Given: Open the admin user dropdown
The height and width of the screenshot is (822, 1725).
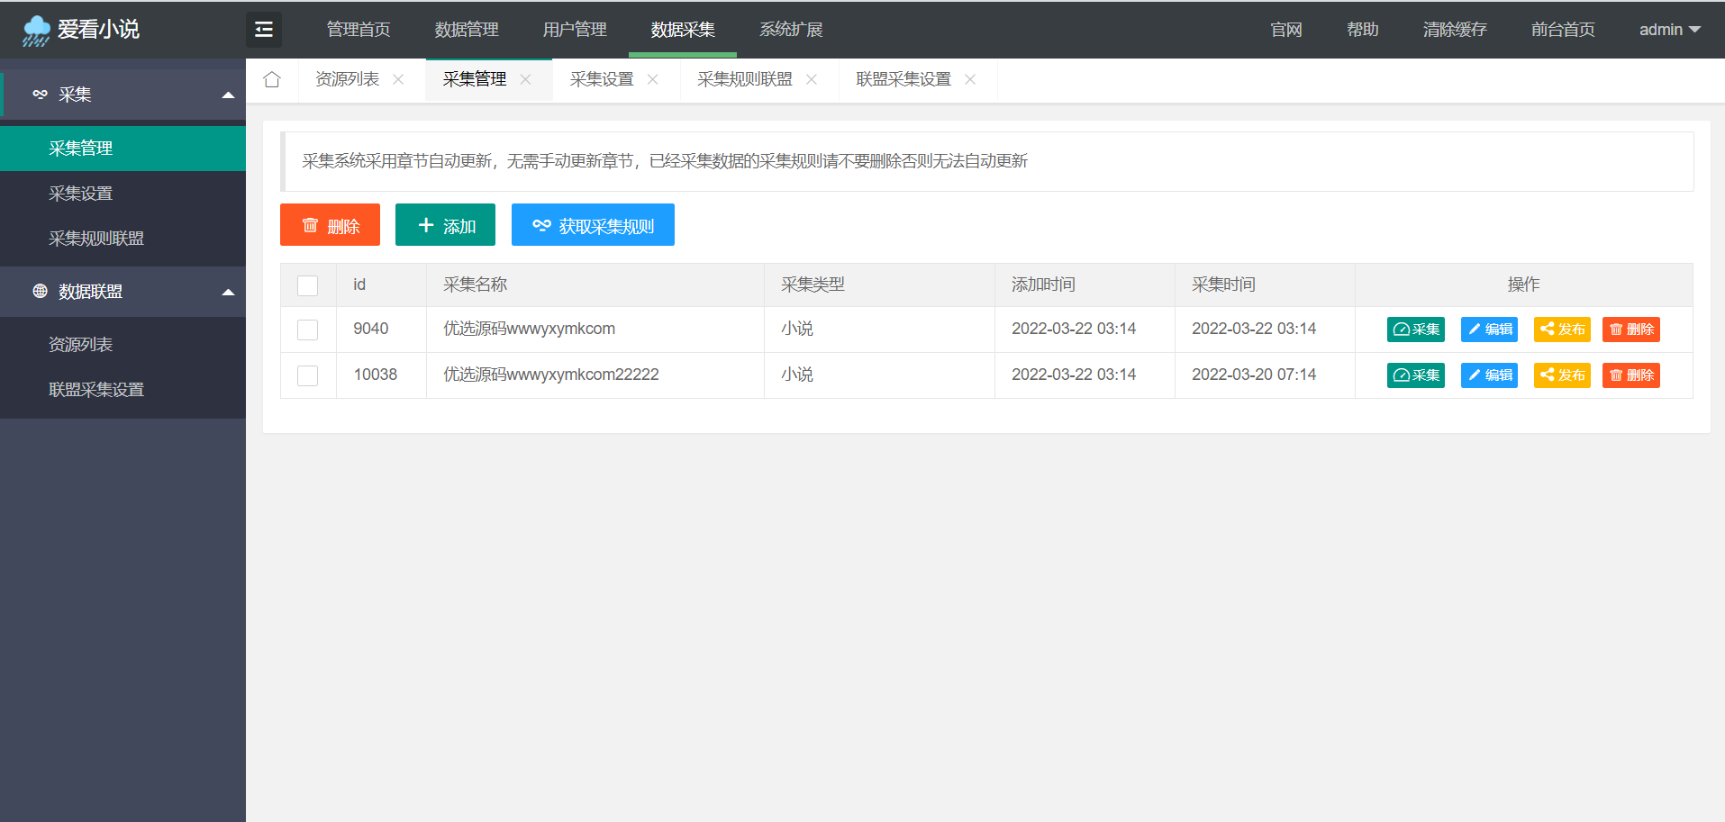Looking at the screenshot, I should click(x=1669, y=30).
